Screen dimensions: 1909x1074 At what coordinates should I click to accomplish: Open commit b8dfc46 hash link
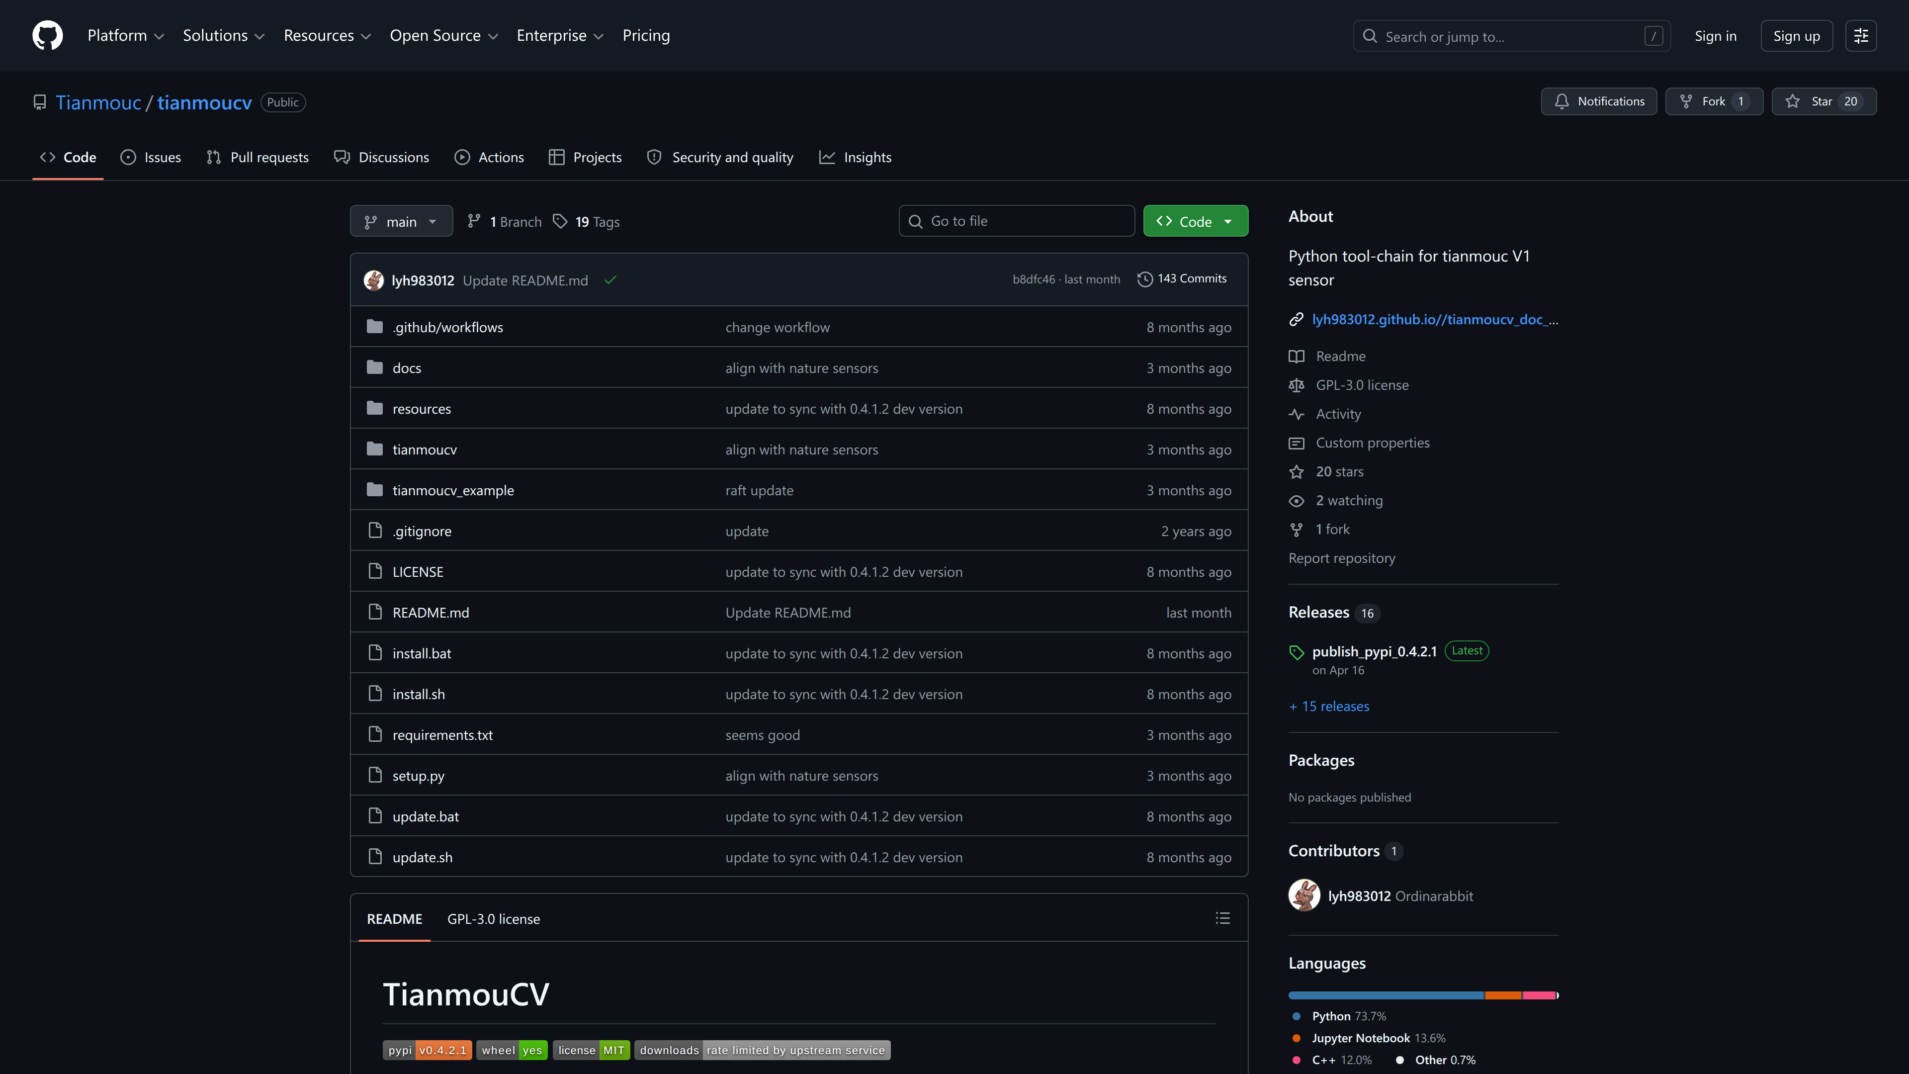click(x=1034, y=279)
